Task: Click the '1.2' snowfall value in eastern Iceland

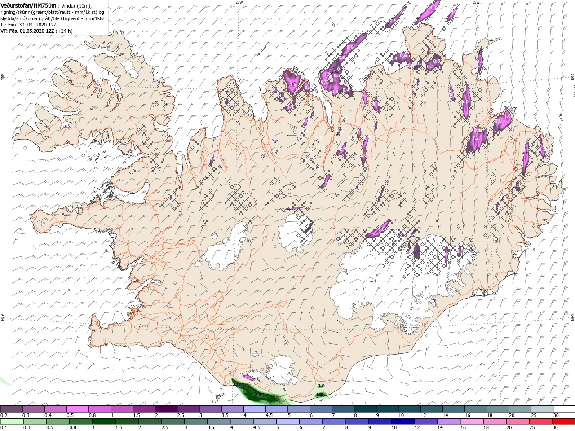Action: point(476,138)
